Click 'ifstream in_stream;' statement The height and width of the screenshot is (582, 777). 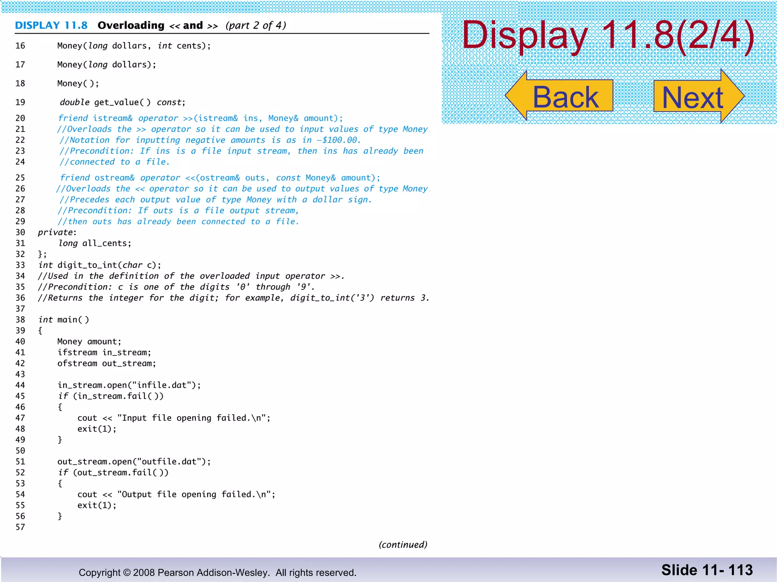click(104, 352)
